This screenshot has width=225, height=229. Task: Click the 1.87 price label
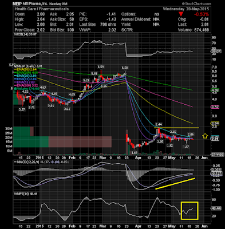tap(186, 147)
